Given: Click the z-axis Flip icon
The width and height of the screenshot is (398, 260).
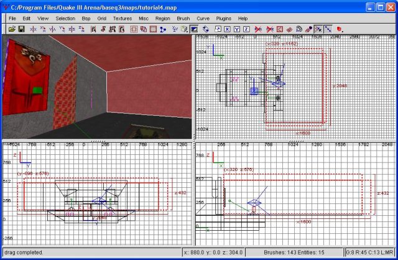Looking at the screenshot, I should (x=72, y=29).
